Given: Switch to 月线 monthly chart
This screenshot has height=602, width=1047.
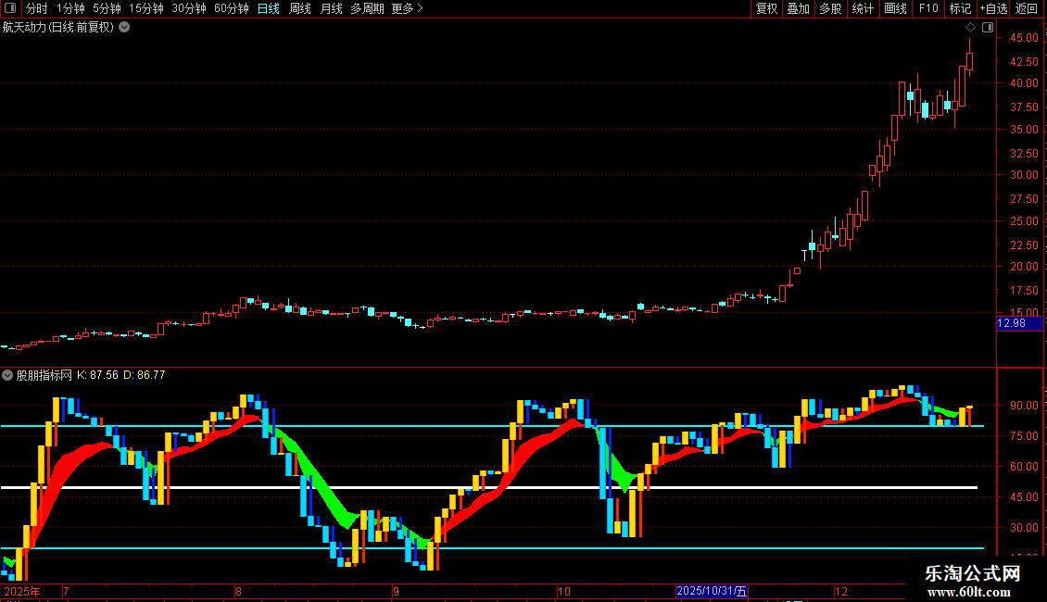Looking at the screenshot, I should [331, 8].
